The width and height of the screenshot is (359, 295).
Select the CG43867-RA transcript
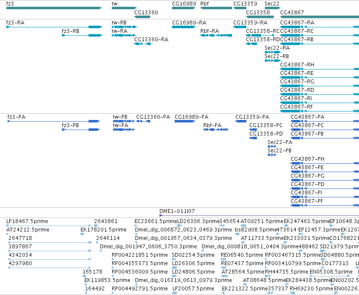pos(320,27)
